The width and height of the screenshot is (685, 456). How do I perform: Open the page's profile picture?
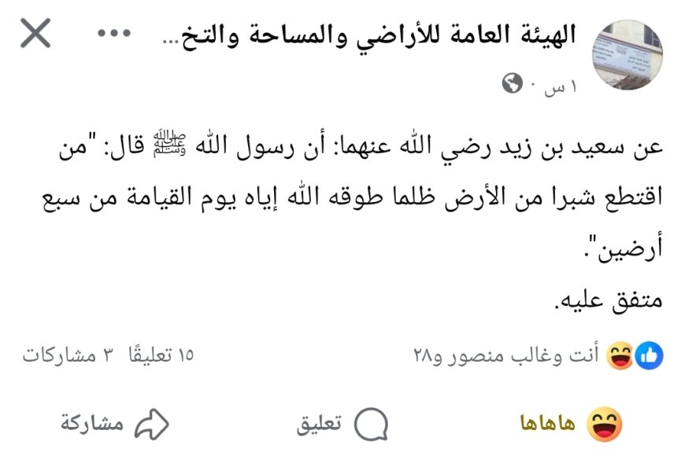628,54
